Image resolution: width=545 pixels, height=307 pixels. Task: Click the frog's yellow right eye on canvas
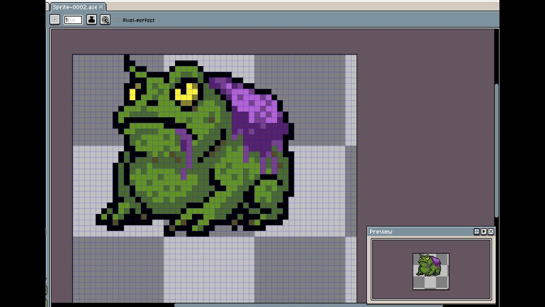(186, 94)
